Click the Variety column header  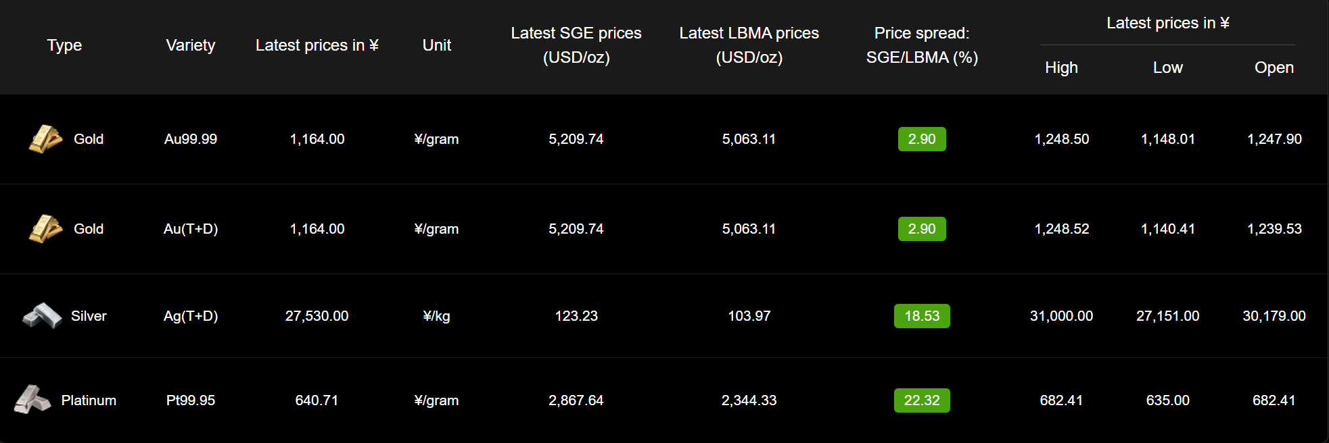tap(191, 45)
